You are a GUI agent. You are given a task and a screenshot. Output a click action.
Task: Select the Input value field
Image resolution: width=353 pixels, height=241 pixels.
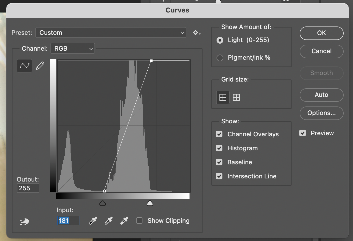pyautogui.click(x=68, y=220)
